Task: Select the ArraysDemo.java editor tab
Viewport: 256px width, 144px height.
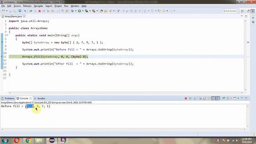Action: pos(13,16)
